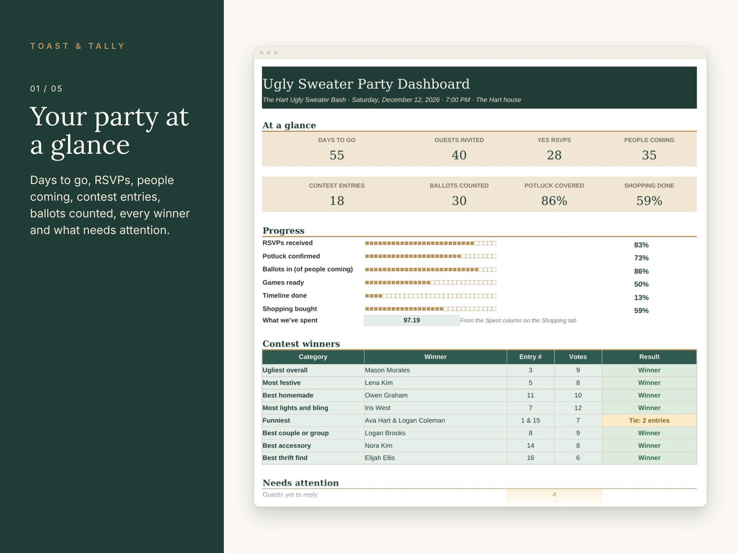Click the Shopping bought percentage 59%
Screen dimensions: 737x553
[641, 311]
